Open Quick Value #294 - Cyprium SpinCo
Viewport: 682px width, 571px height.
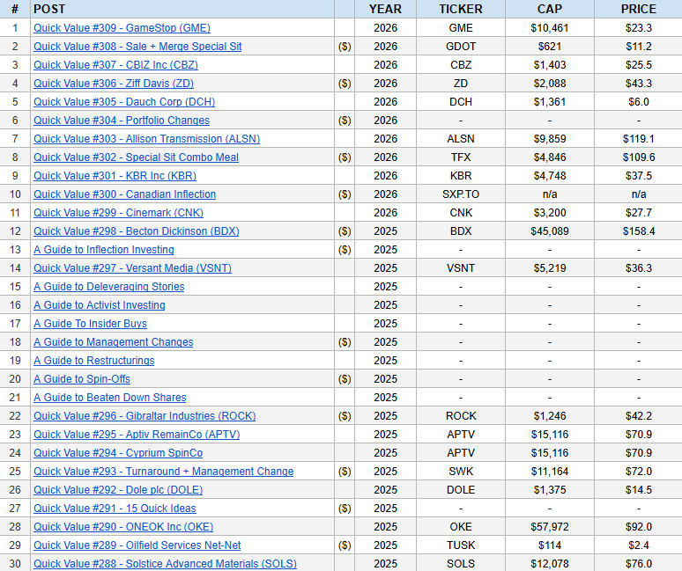[x=118, y=452]
